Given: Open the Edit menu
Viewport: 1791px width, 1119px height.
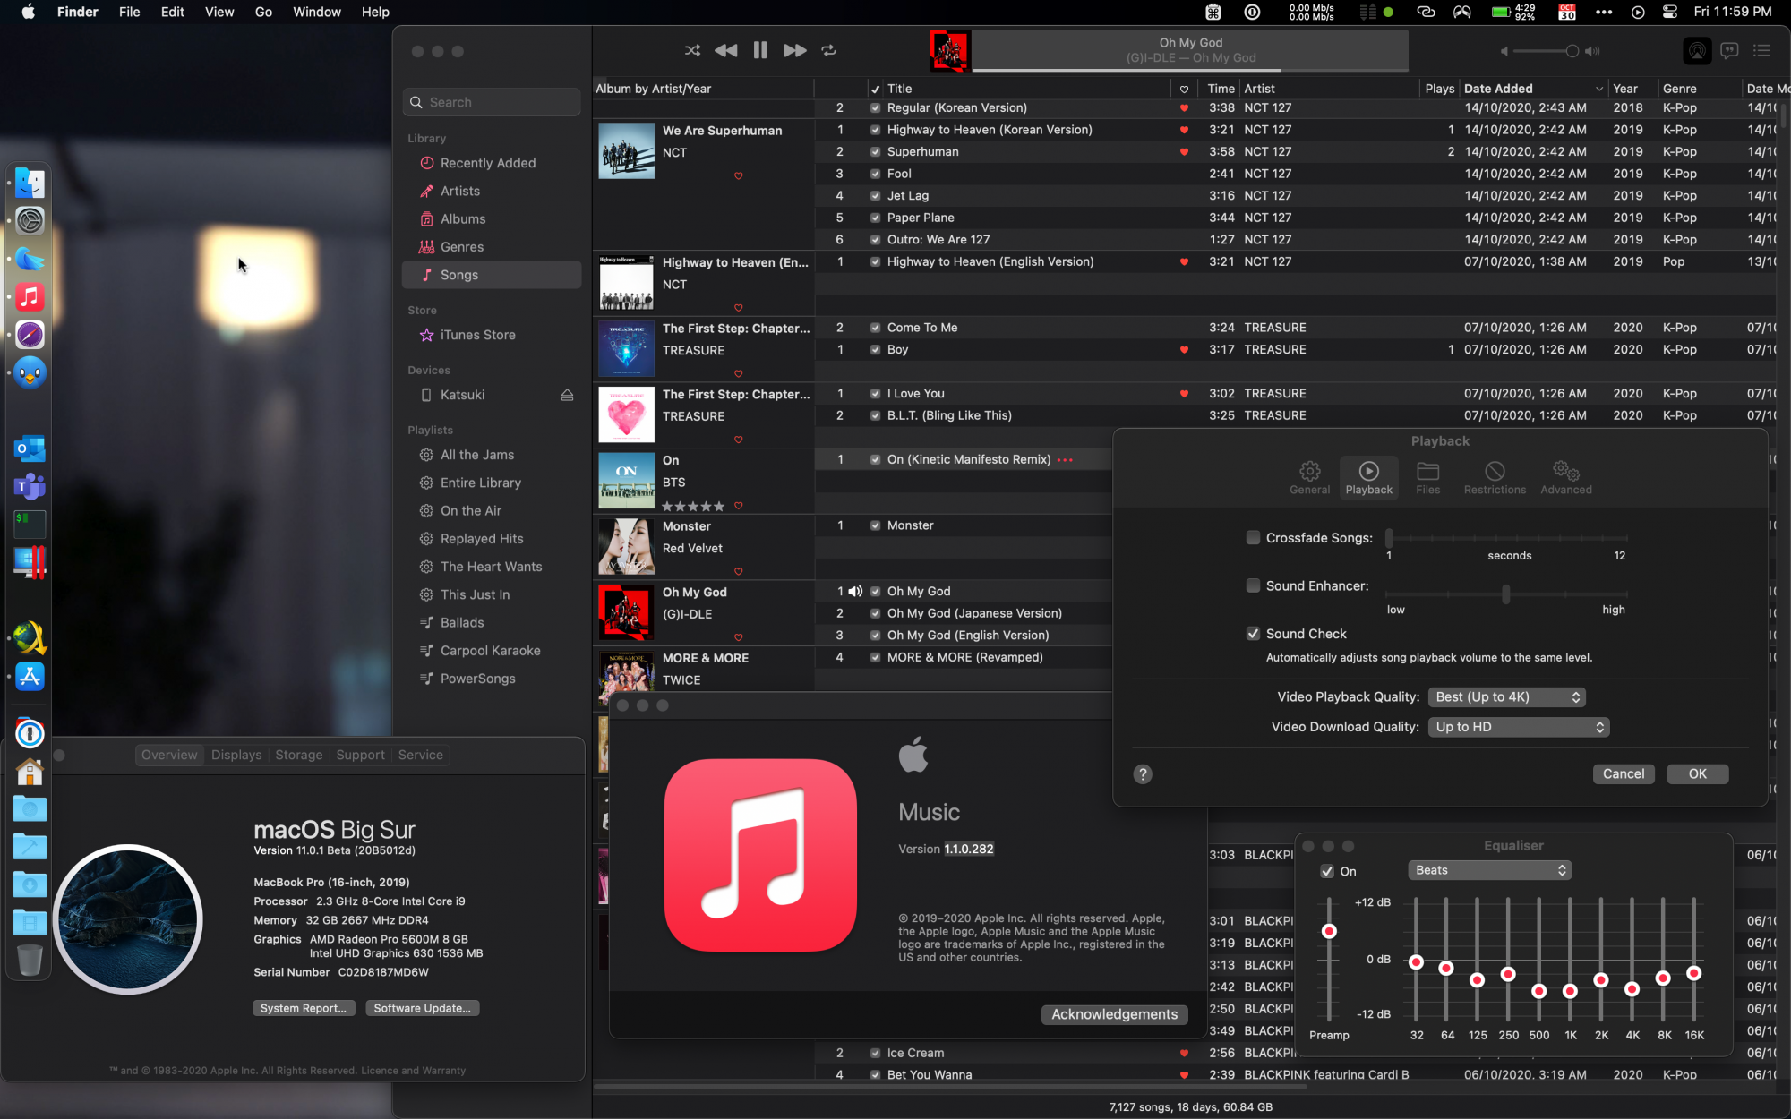Looking at the screenshot, I should (x=172, y=12).
